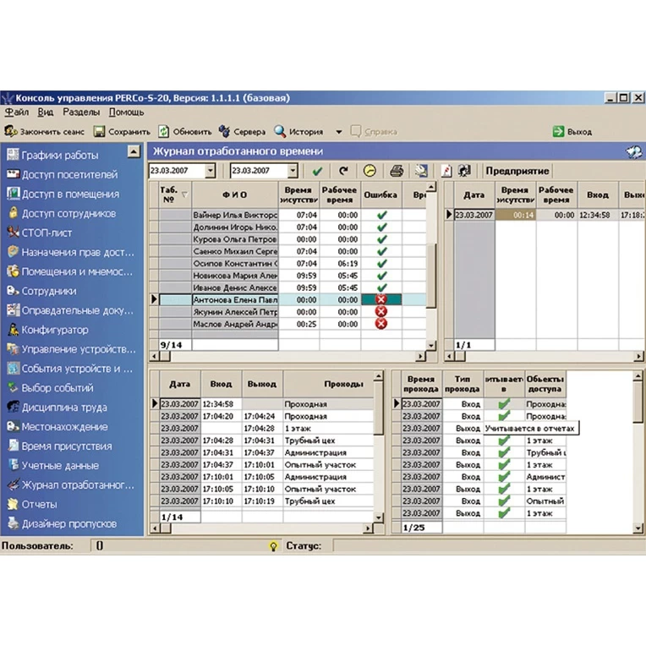Toggle error mark for Антонова Елена row

coord(380,299)
